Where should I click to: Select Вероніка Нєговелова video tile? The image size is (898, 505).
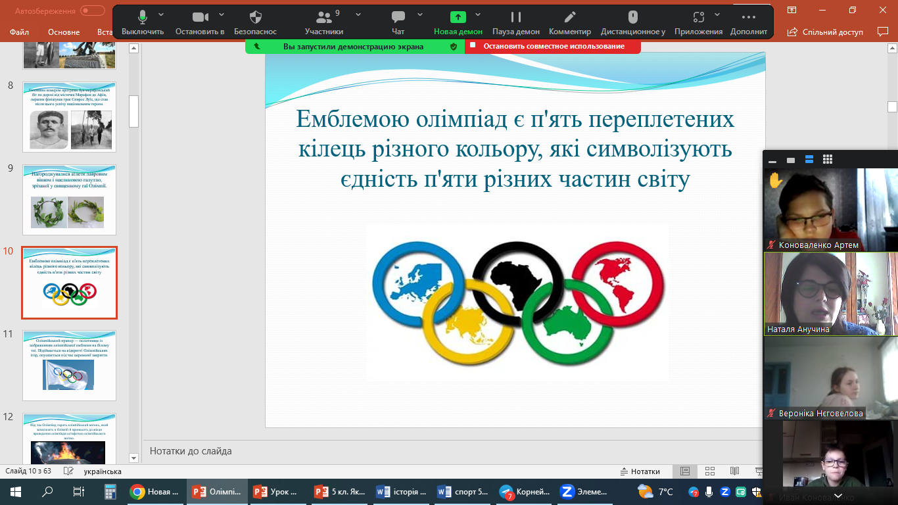pyautogui.click(x=831, y=378)
